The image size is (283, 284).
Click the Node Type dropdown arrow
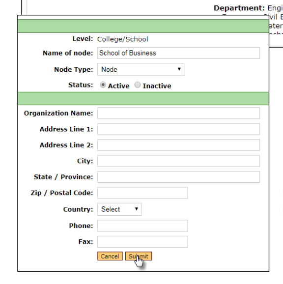click(179, 69)
